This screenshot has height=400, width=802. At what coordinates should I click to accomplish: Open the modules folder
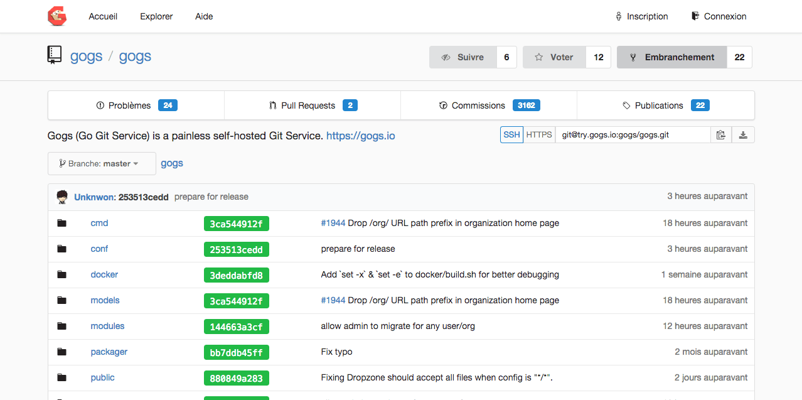click(x=107, y=326)
